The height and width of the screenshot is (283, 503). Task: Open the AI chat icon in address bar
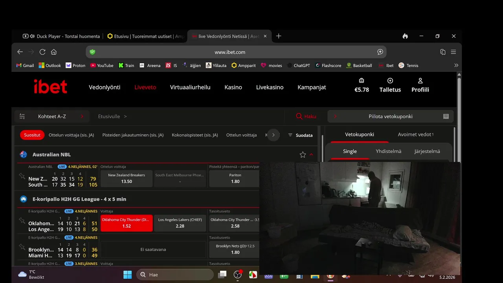click(380, 52)
